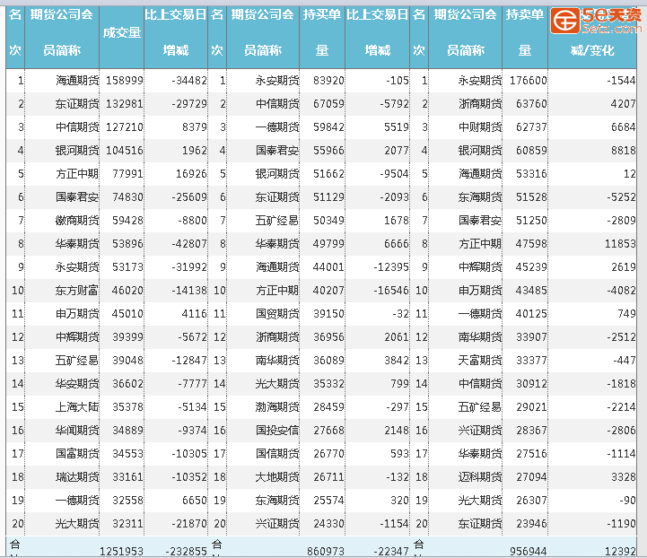
Task: Click long position value 67059
Action: click(328, 103)
